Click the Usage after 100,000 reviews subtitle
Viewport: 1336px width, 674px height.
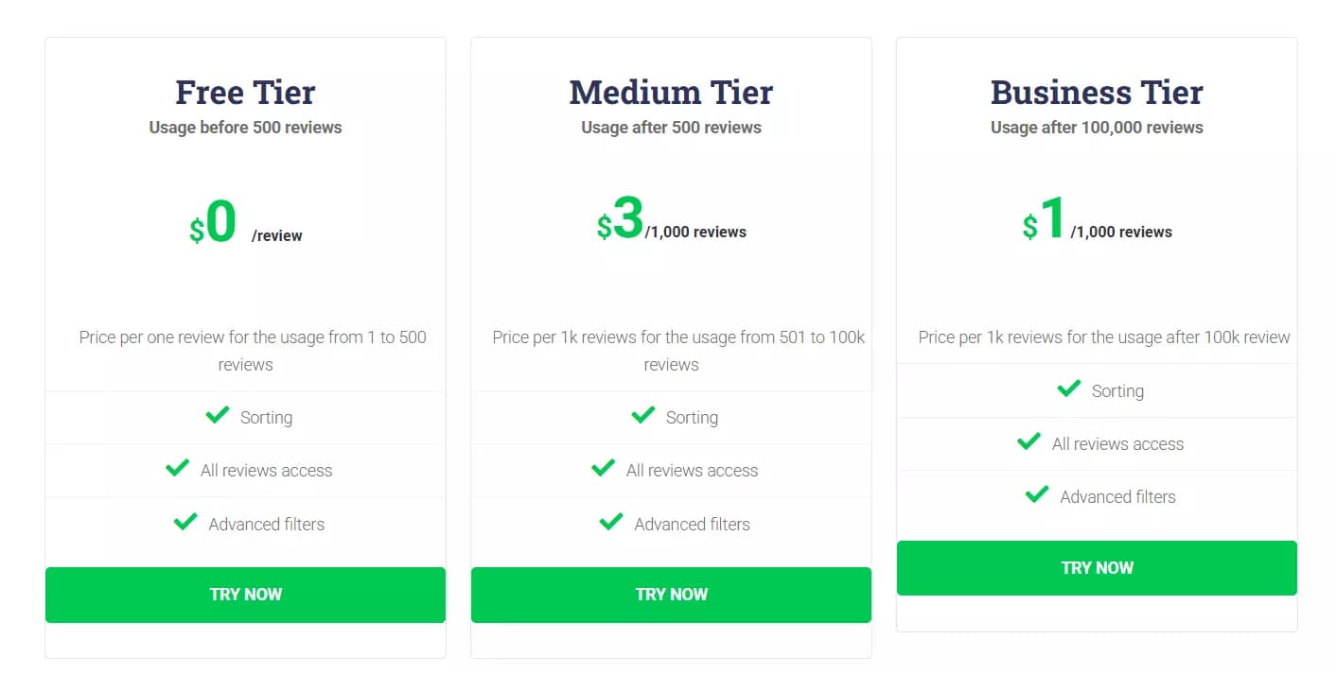coord(1096,127)
